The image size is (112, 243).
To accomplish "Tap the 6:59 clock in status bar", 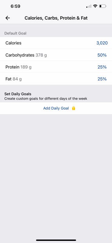I will [15, 6].
